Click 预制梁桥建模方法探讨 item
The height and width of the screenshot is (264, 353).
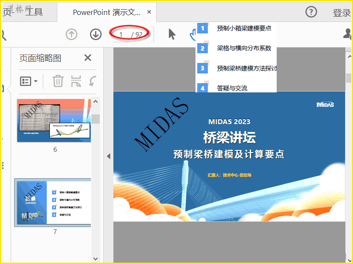click(247, 68)
